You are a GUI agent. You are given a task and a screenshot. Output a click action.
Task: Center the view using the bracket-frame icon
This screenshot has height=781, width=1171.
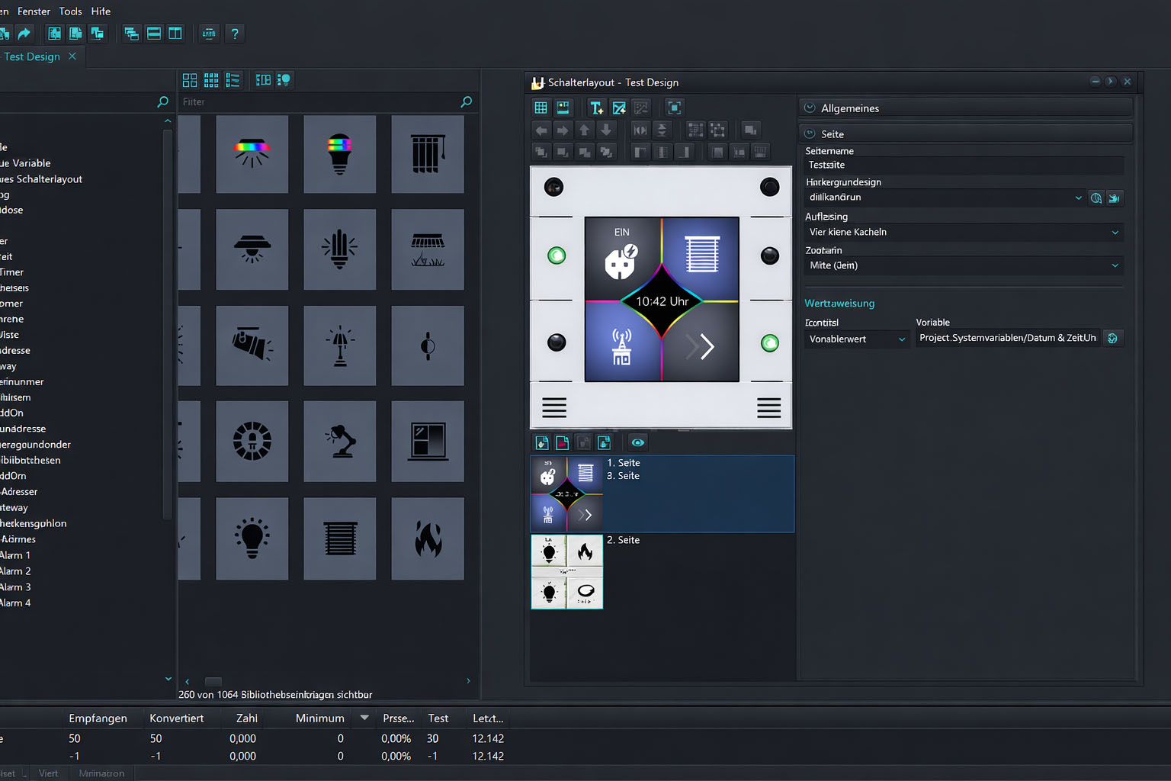coord(673,108)
